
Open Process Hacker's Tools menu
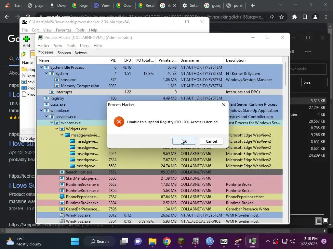(x=71, y=46)
